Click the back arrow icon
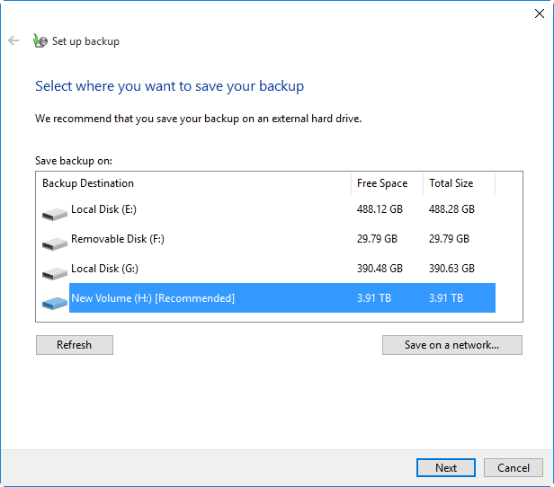 [13, 40]
